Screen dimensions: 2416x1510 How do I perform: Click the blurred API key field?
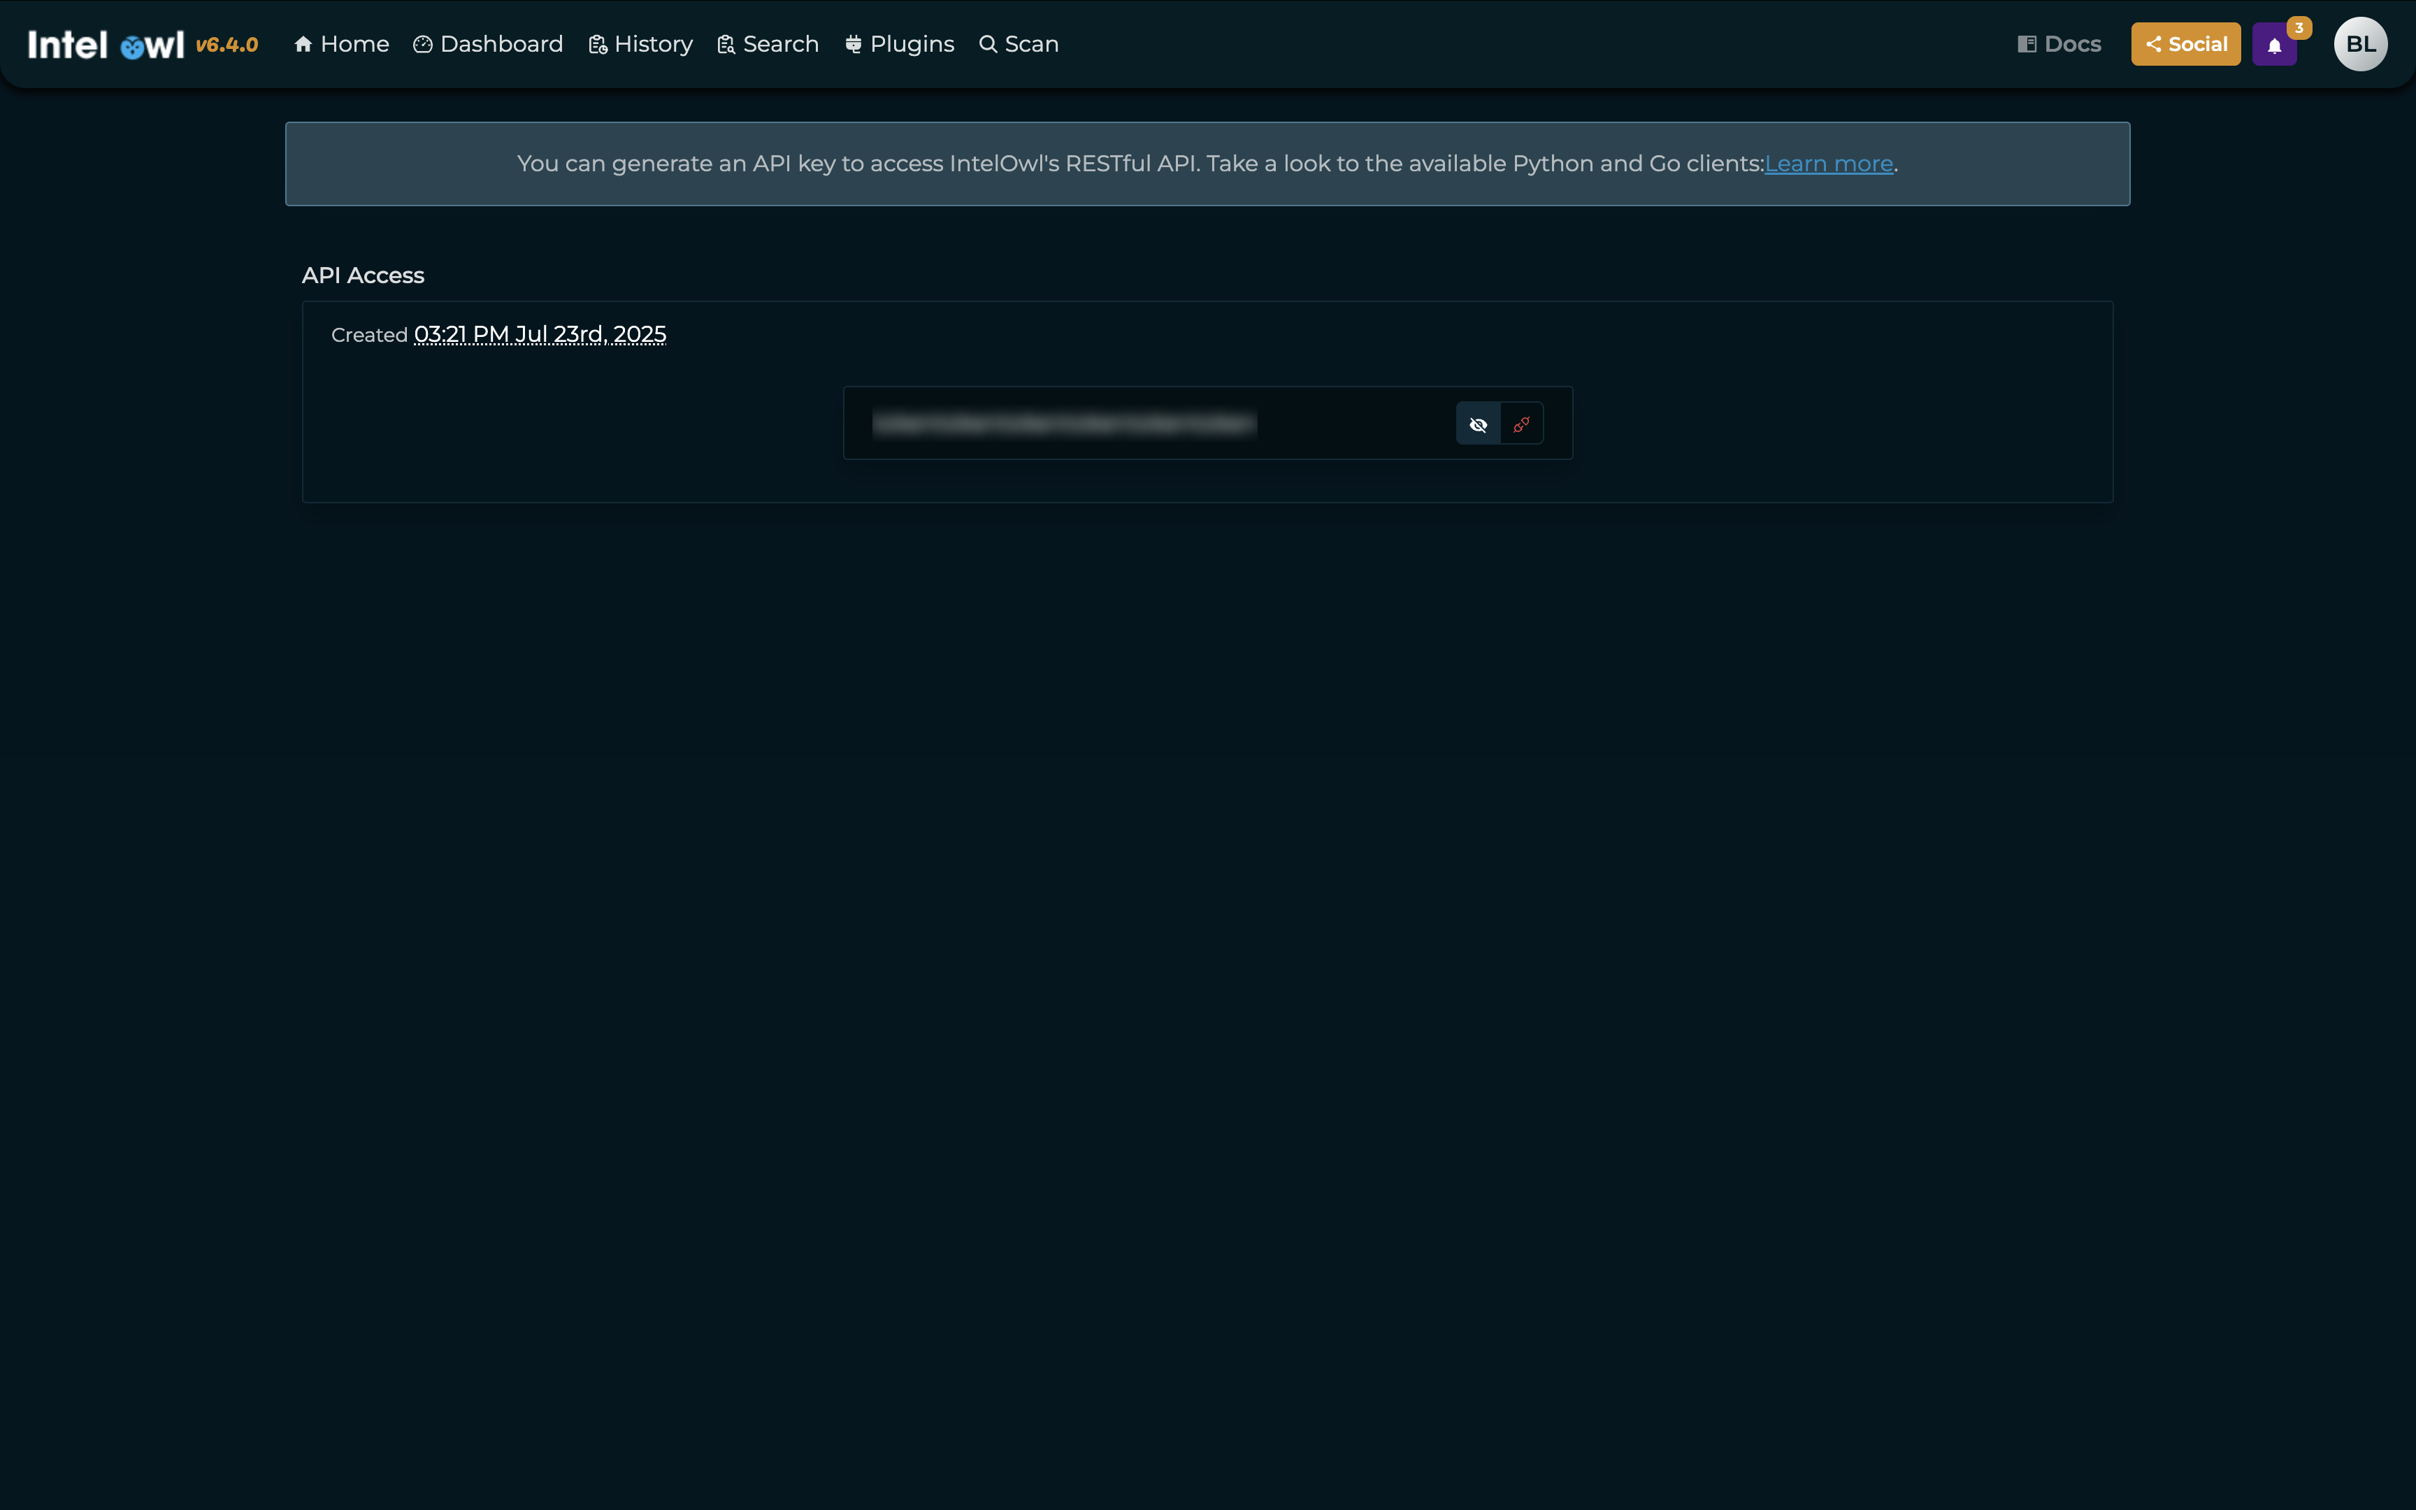[x=1064, y=424]
